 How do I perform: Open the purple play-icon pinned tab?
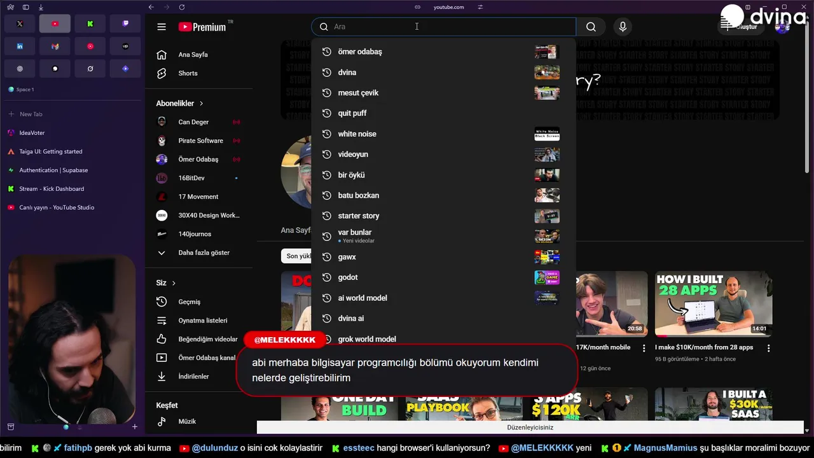coord(125,69)
